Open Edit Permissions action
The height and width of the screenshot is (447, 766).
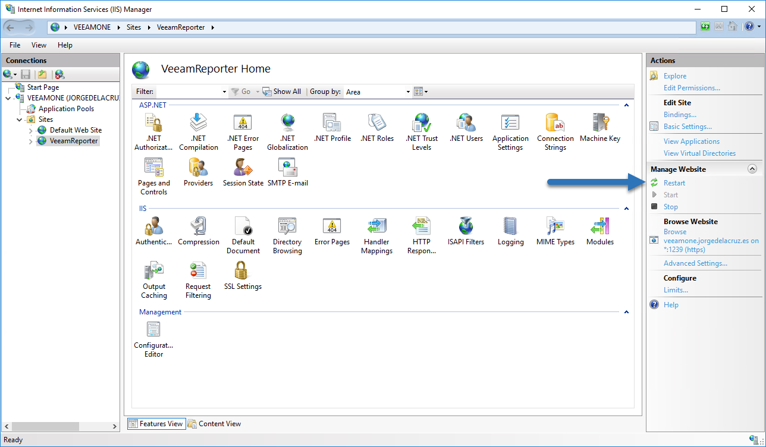[692, 88]
